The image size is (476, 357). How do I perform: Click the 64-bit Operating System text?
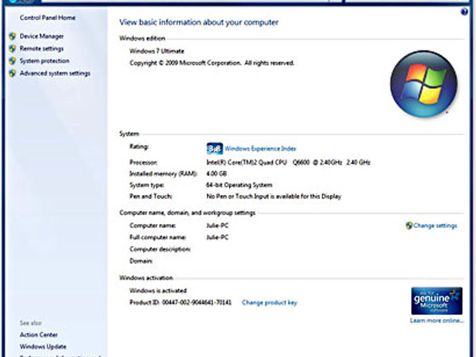click(239, 185)
